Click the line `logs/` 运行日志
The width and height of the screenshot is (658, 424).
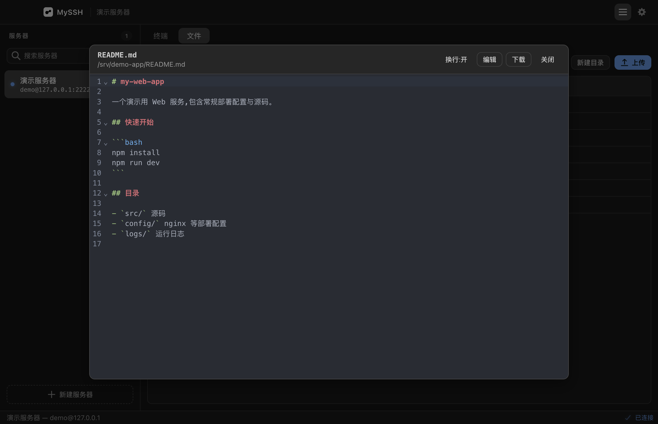tap(148, 234)
